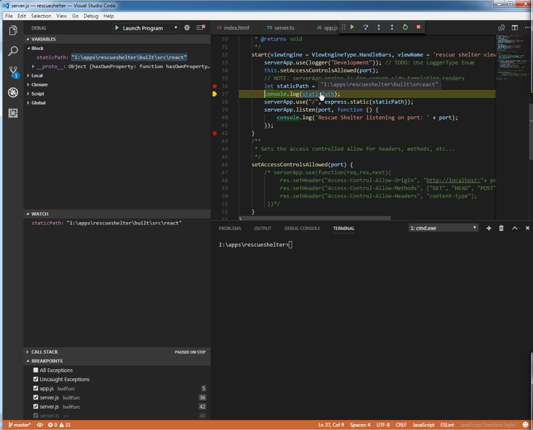Screen dimensions: 533x430
Task: Toggle server.ts breakpoint checkbox
Action: tap(36, 415)
